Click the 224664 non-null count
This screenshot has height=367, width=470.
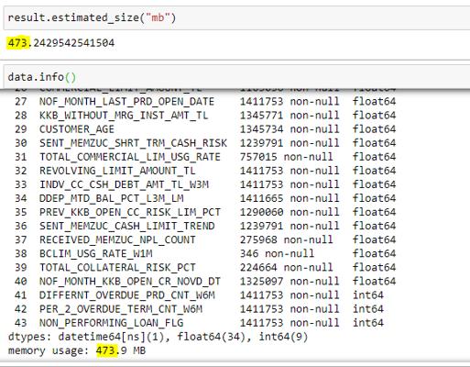point(286,267)
